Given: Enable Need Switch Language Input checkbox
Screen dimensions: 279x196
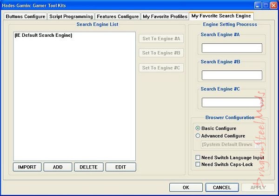Looking at the screenshot, I should 198,157.
